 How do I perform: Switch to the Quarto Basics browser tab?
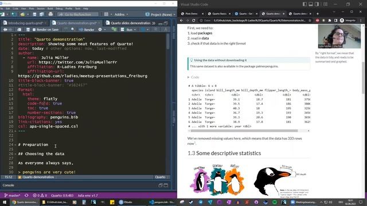219,14
